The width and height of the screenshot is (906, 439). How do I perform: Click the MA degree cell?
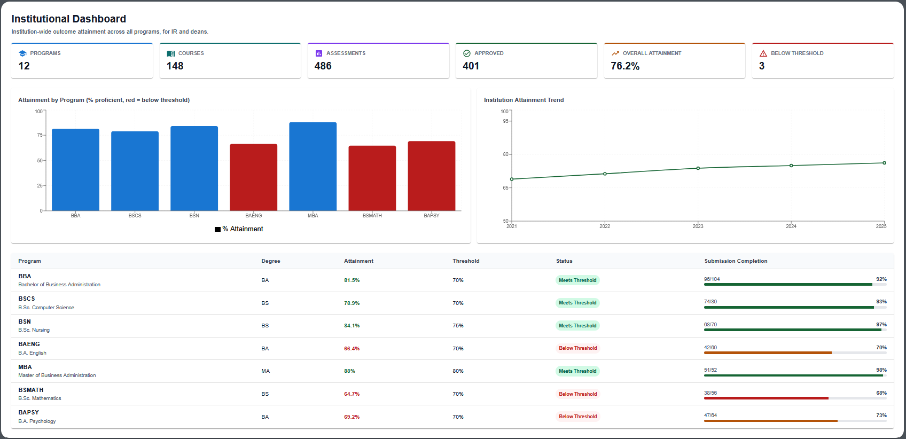[x=265, y=371]
